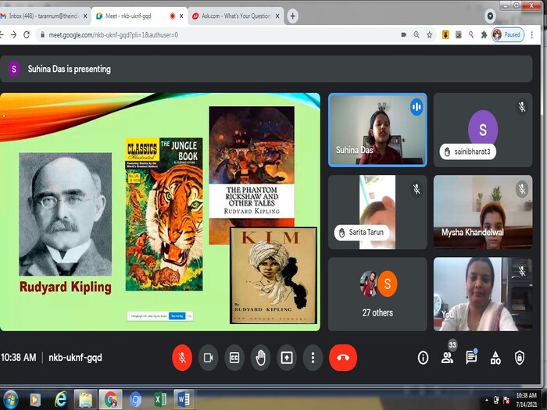Click the Chrome tab search dropdown circle

click(x=490, y=16)
